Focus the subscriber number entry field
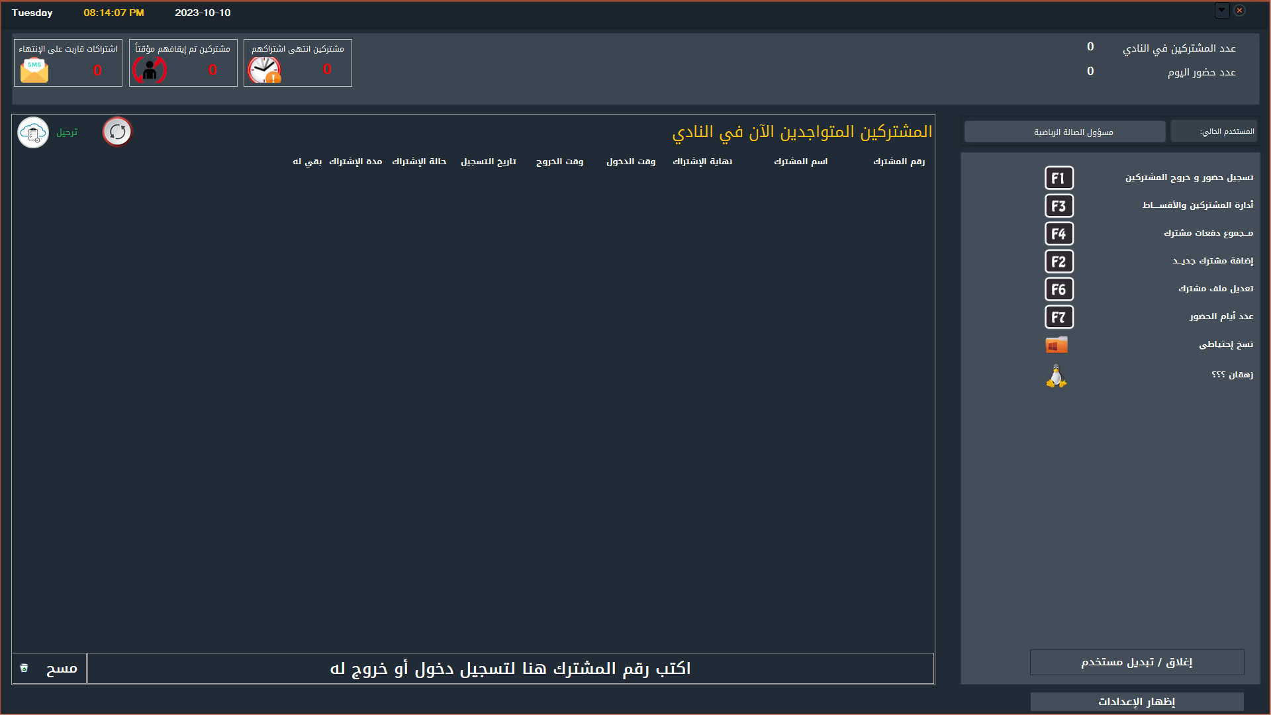Viewport: 1271px width, 715px height. click(x=510, y=669)
